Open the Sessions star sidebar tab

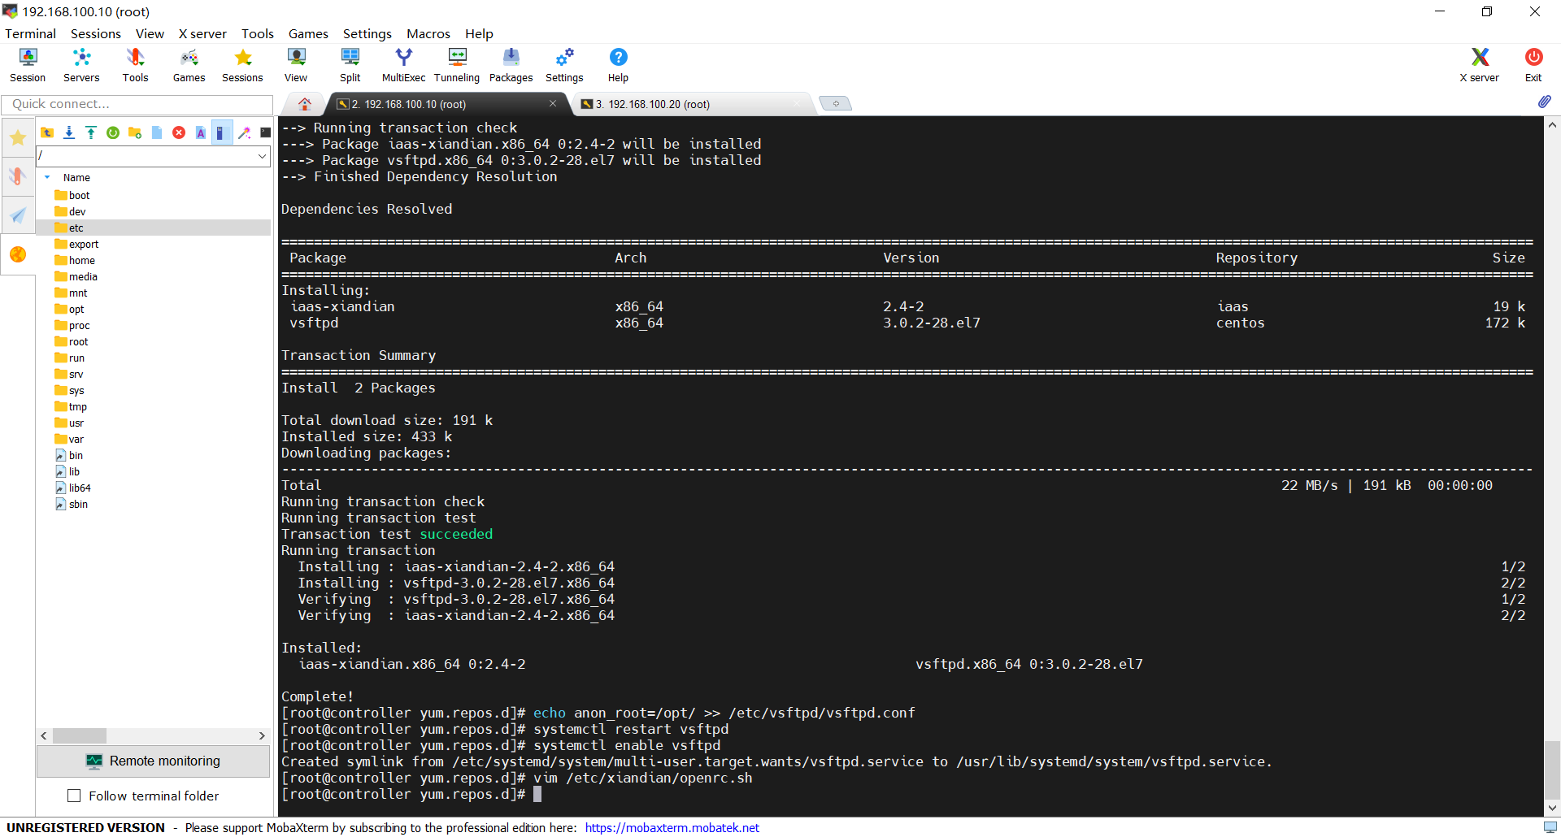(17, 137)
